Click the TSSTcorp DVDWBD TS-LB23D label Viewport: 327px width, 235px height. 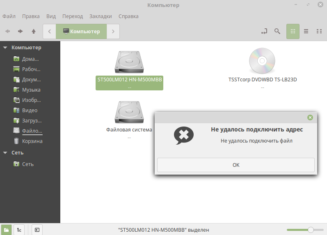pyautogui.click(x=263, y=80)
